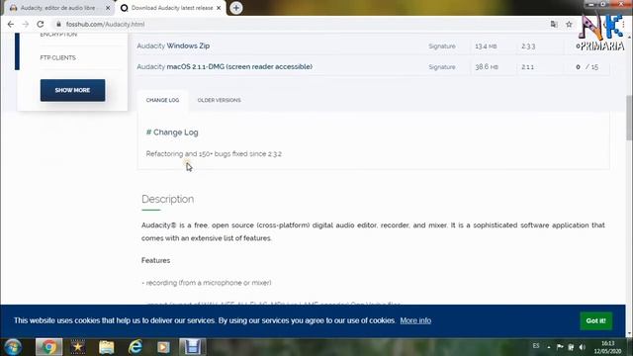Open File Explorer folder in taskbar
Viewport: 633px width, 356px height.
[x=107, y=347]
